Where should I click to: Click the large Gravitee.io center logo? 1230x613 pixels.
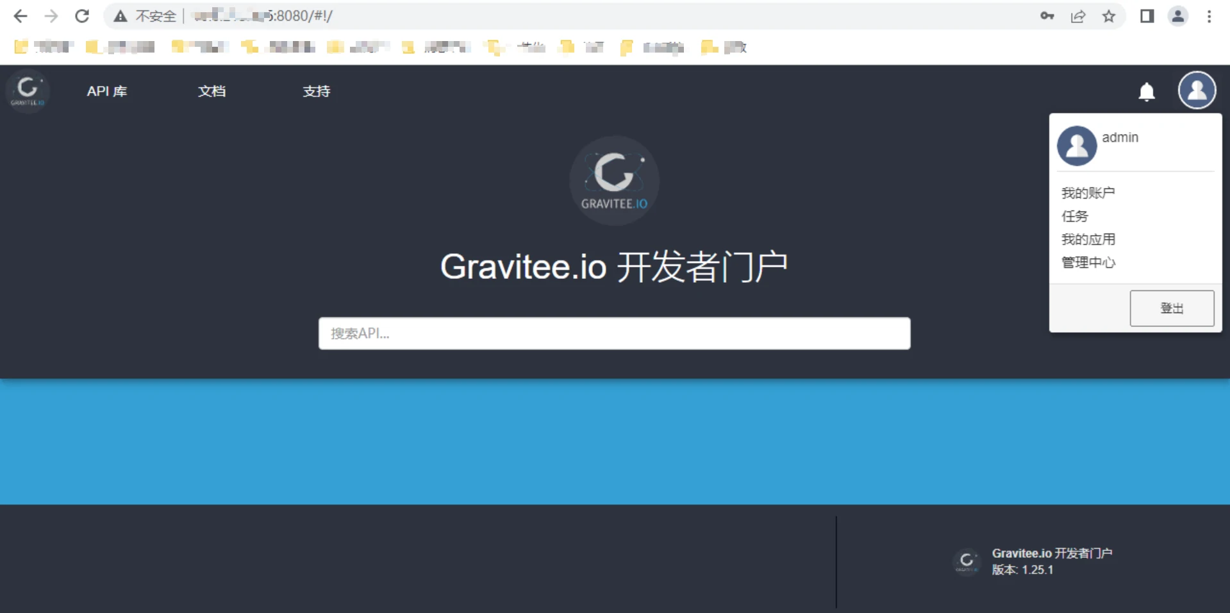tap(614, 180)
